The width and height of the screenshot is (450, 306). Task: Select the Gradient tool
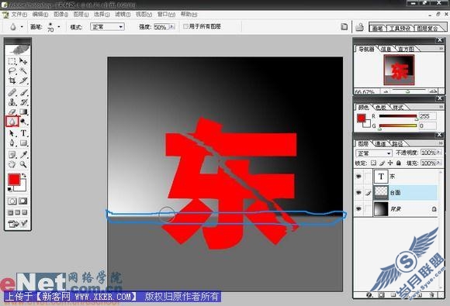pos(23,112)
